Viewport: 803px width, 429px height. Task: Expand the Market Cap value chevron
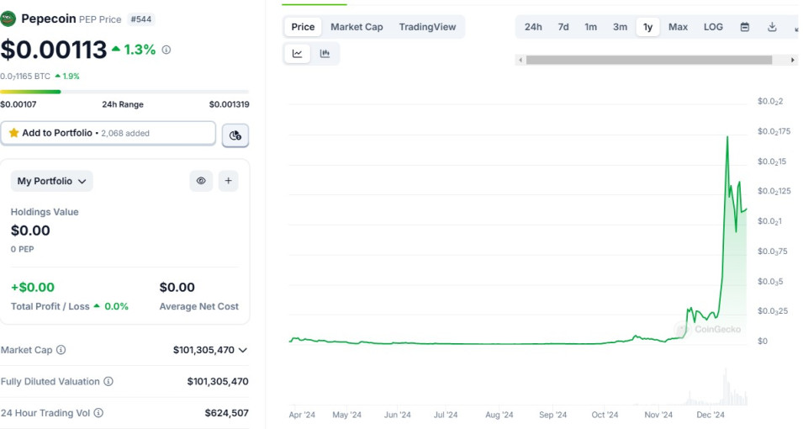click(243, 350)
